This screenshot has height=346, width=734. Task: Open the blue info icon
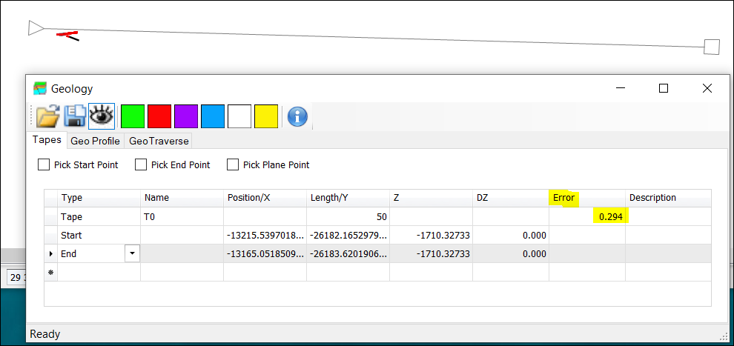pyautogui.click(x=297, y=116)
